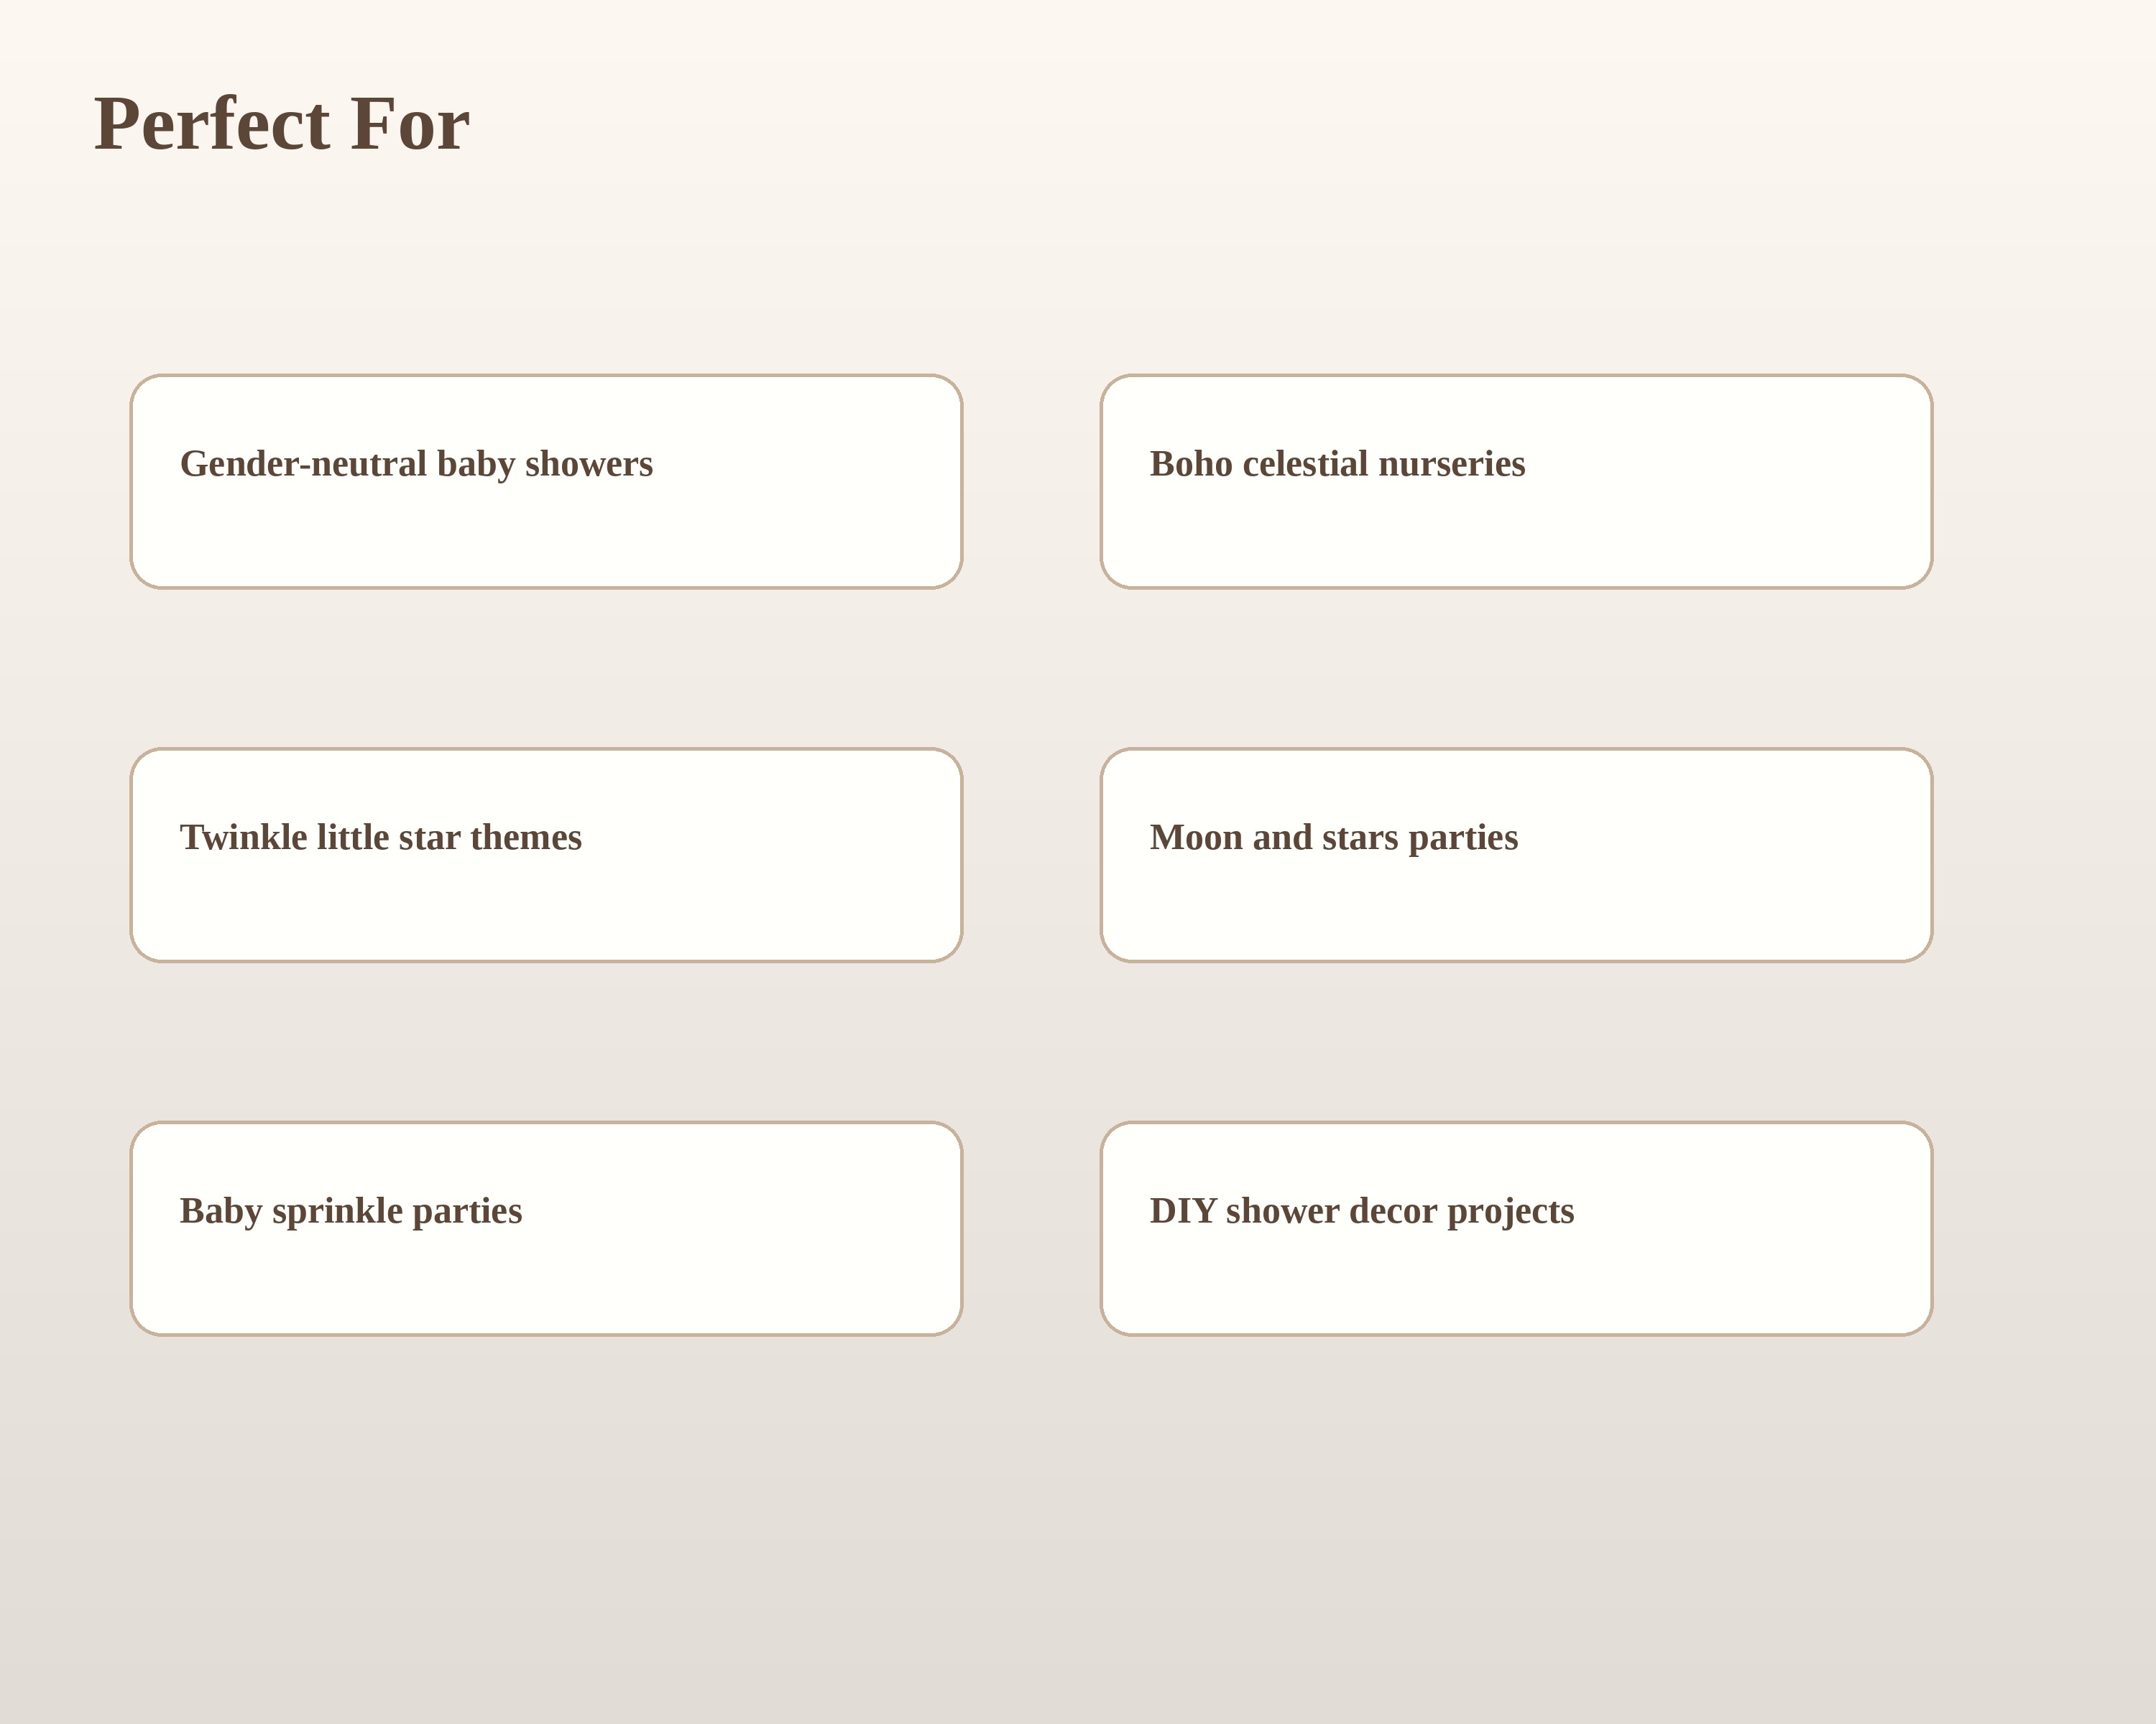This screenshot has width=2156, height=1724.
Task: Click the word Gender-neutral in the first card
Action: 304,464
